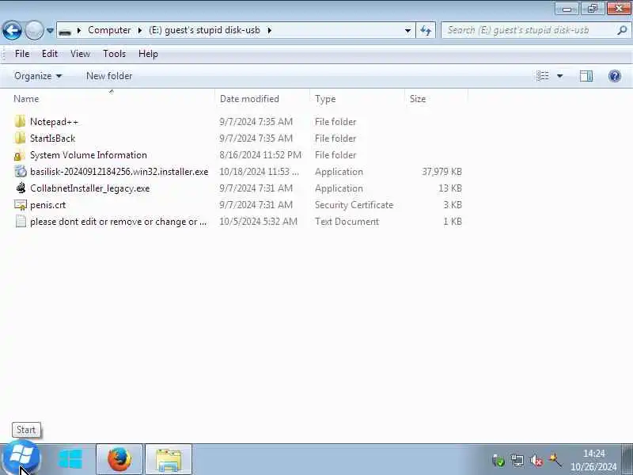Image resolution: width=633 pixels, height=475 pixels.
Task: Go back using the Back arrow button
Action: (x=12, y=30)
